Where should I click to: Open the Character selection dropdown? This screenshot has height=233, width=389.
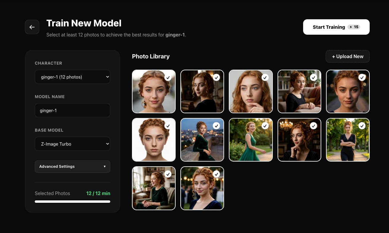pos(73,77)
